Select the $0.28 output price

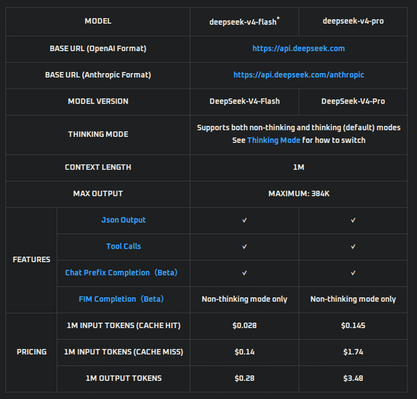click(x=244, y=378)
